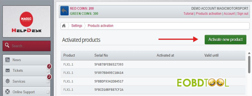Click the Activate new product button
Image resolution: width=252 pixels, height=96 pixels.
225,40
